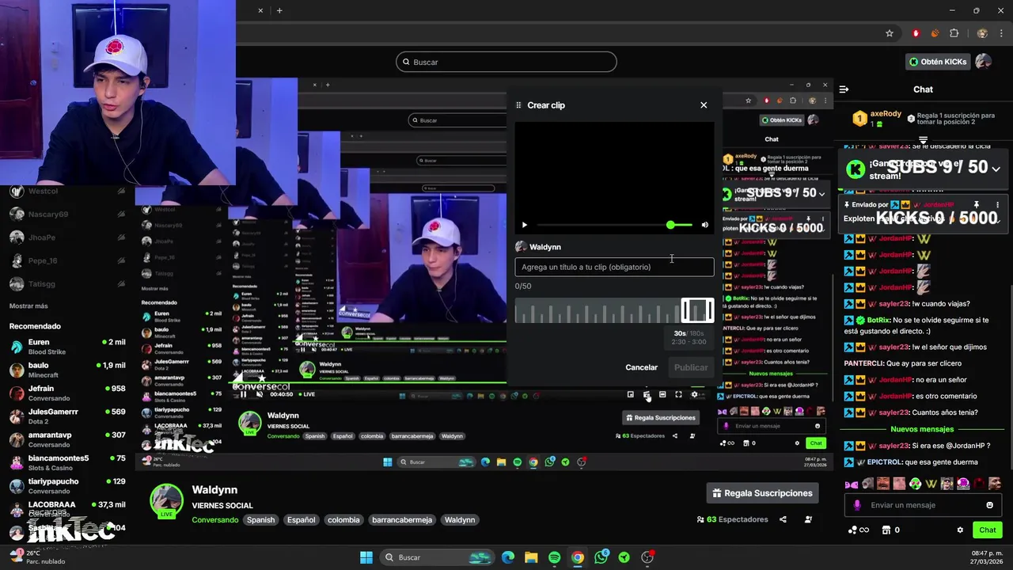
Task: Expand the Drops banner chevron
Action: (996, 169)
